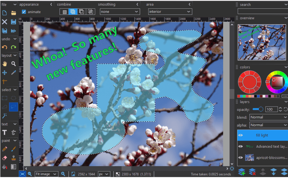Select the clone stamp tool
The width and height of the screenshot is (288, 178).
point(13,158)
